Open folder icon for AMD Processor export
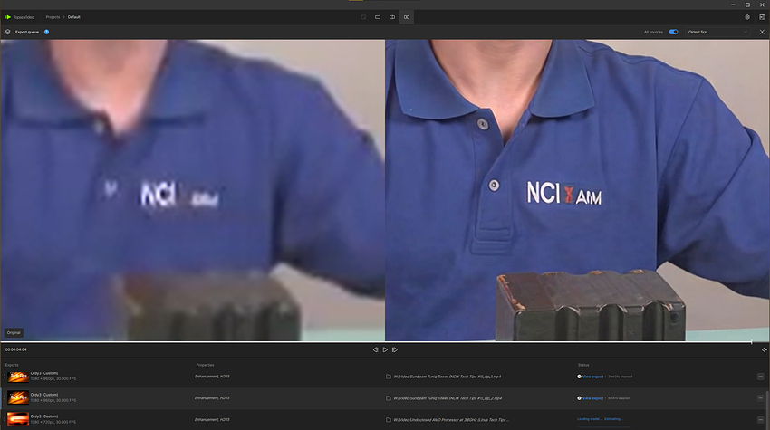The width and height of the screenshot is (770, 430). pos(389,420)
